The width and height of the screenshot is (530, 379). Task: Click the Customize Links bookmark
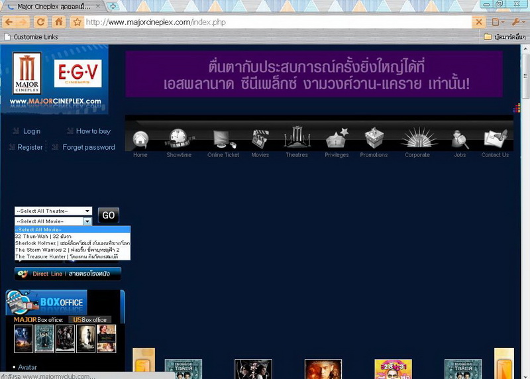[x=31, y=37]
